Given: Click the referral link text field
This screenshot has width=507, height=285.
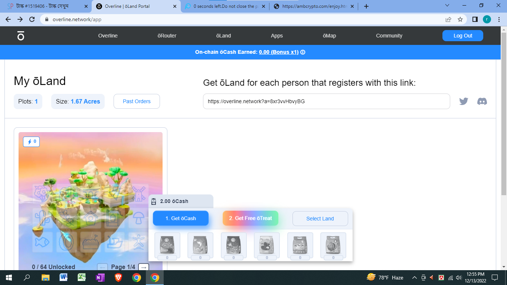Looking at the screenshot, I should [327, 101].
